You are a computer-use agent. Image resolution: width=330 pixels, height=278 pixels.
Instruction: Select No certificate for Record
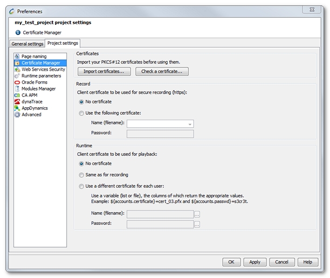pyautogui.click(x=81, y=102)
